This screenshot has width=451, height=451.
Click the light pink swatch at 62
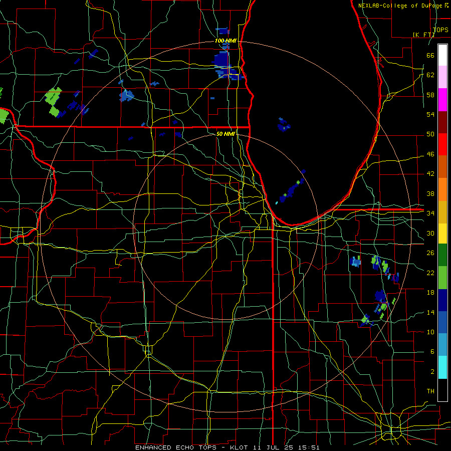[442, 77]
